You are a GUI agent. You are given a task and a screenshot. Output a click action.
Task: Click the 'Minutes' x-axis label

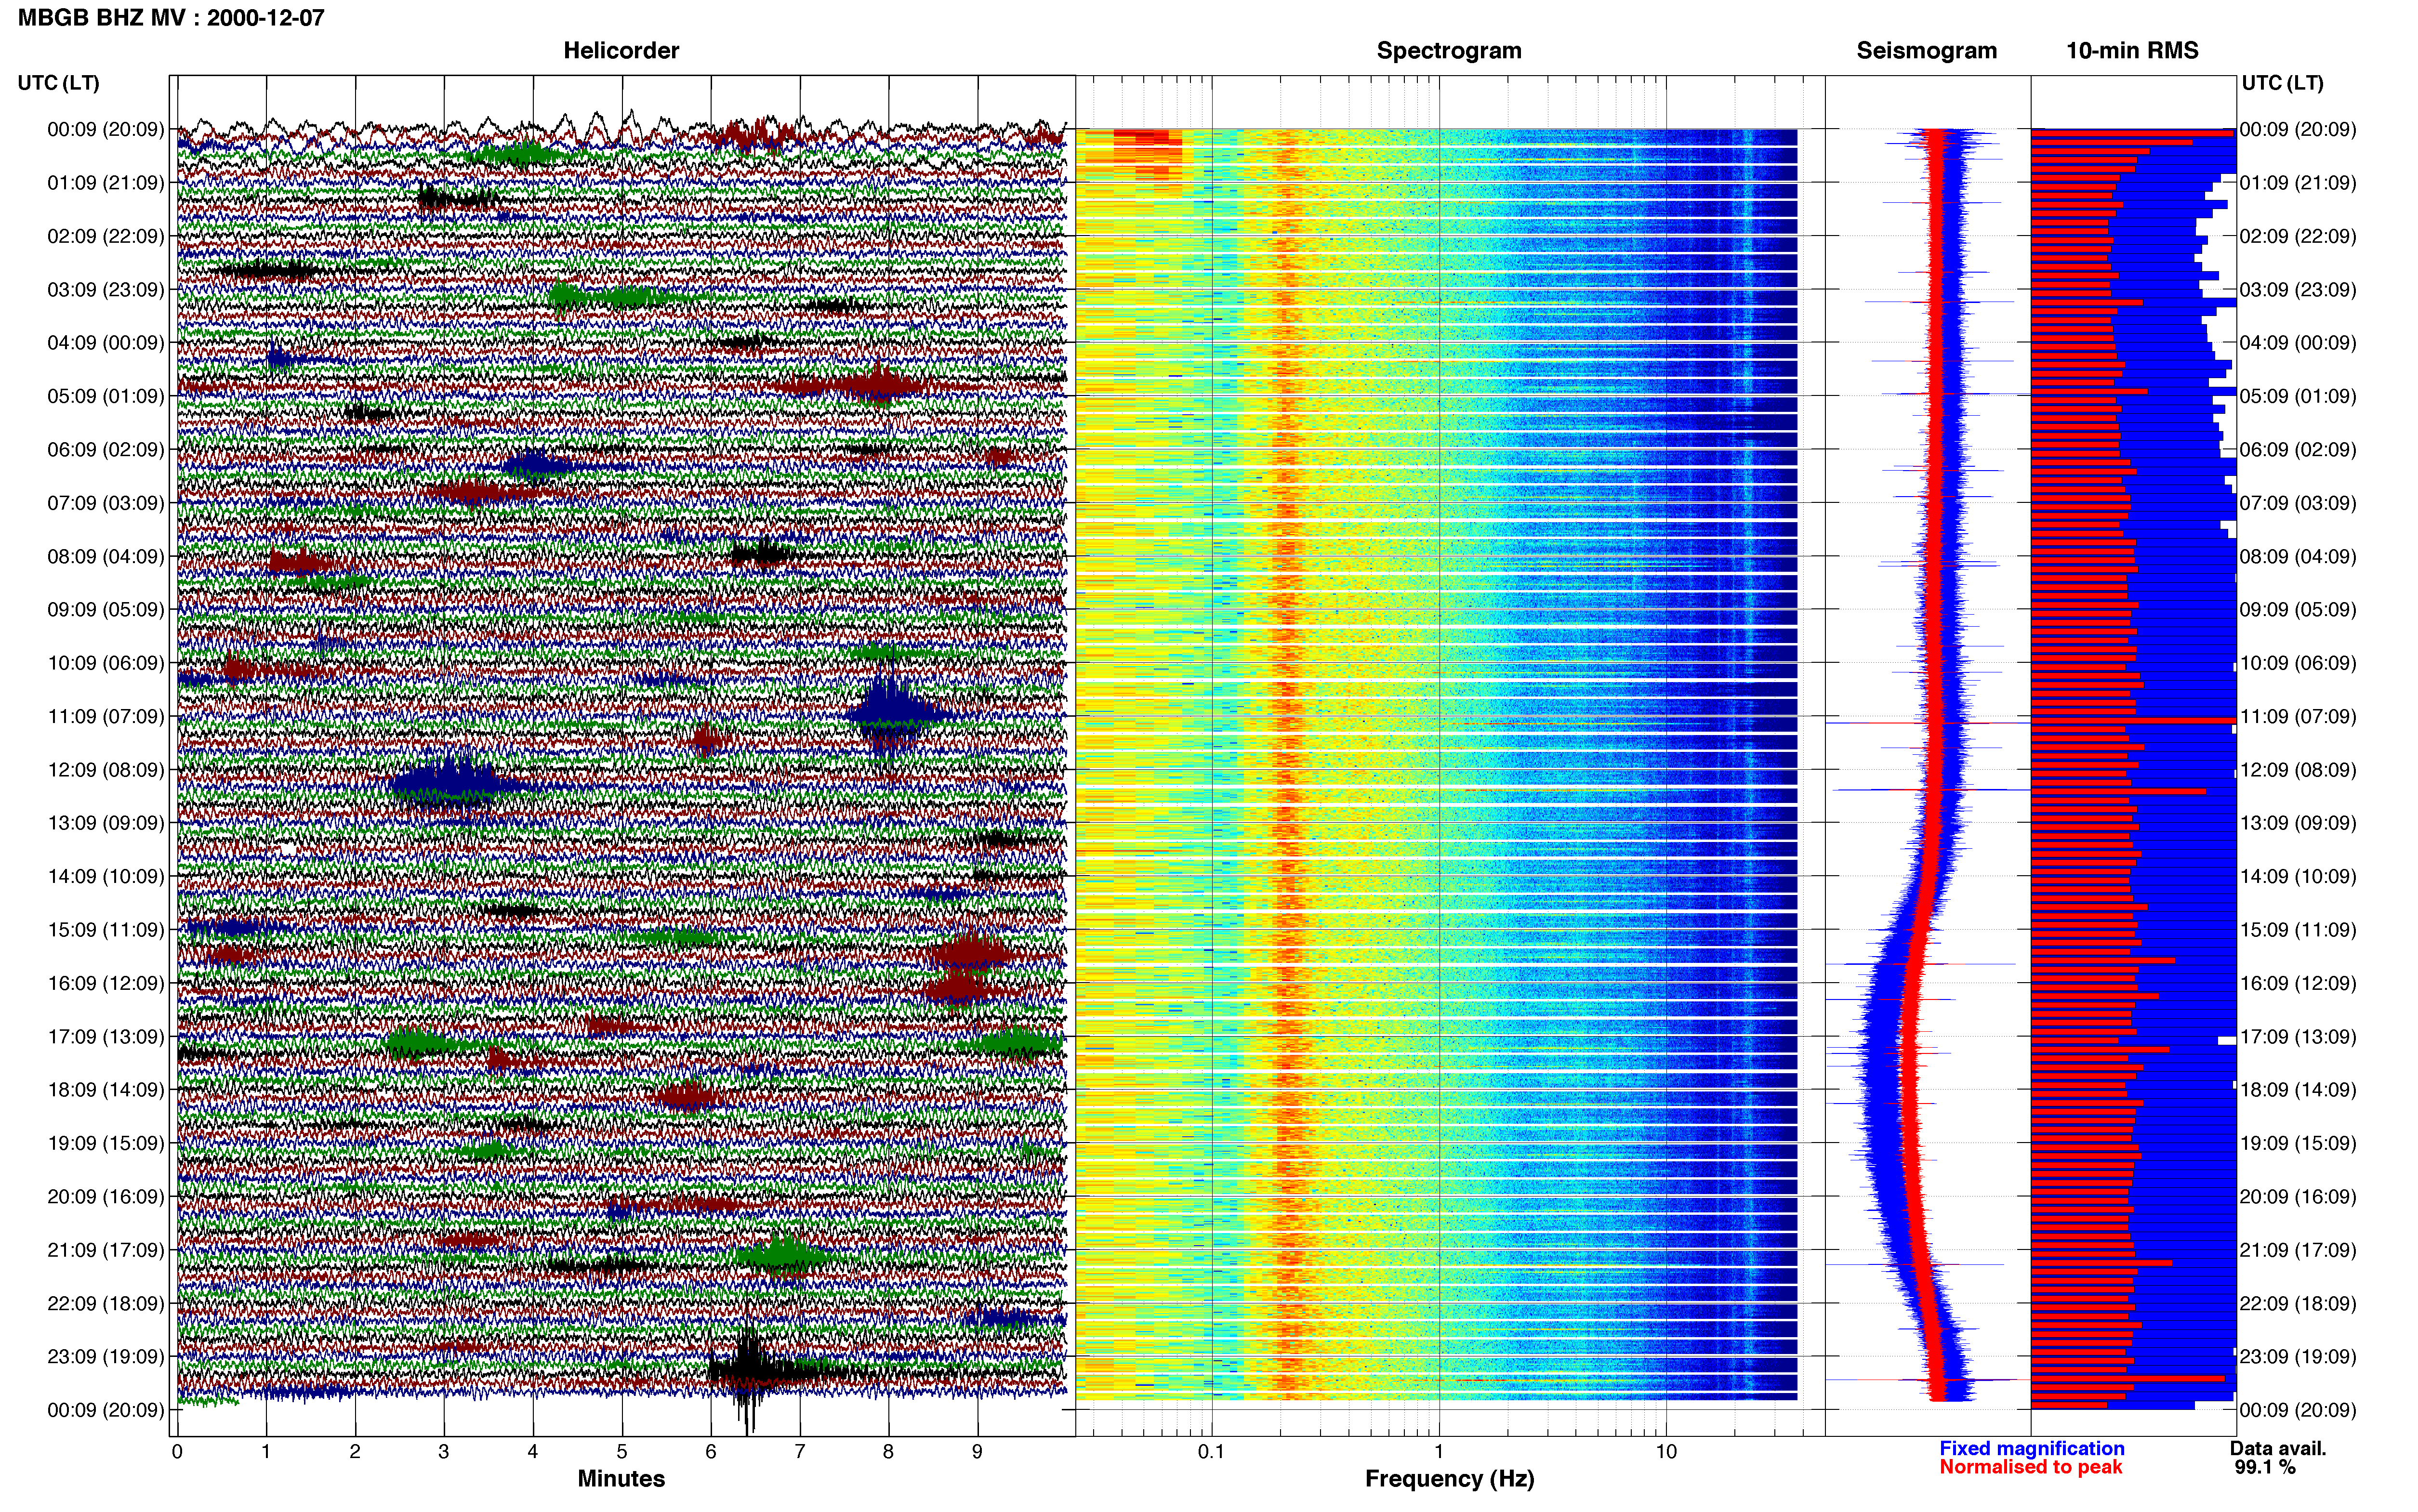pyautogui.click(x=621, y=1479)
